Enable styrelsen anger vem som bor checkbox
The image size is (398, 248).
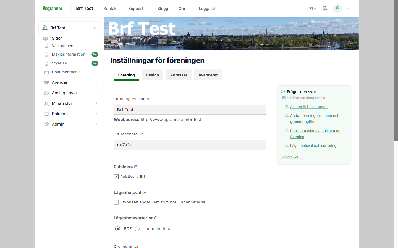116,202
